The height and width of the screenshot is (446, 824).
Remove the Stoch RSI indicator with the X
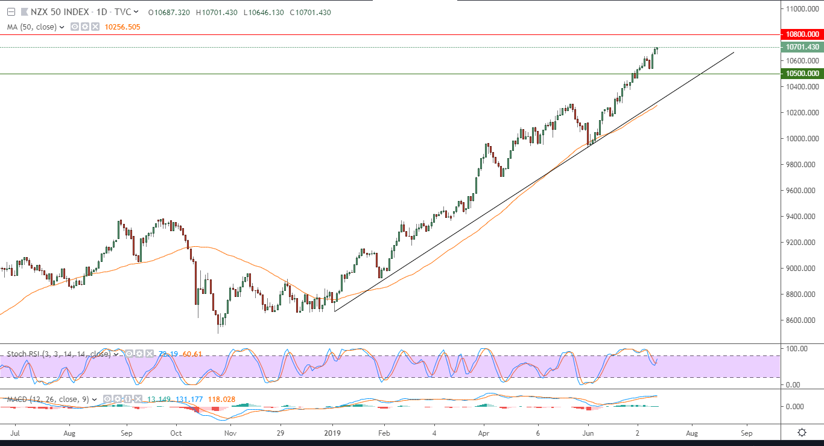click(x=150, y=354)
